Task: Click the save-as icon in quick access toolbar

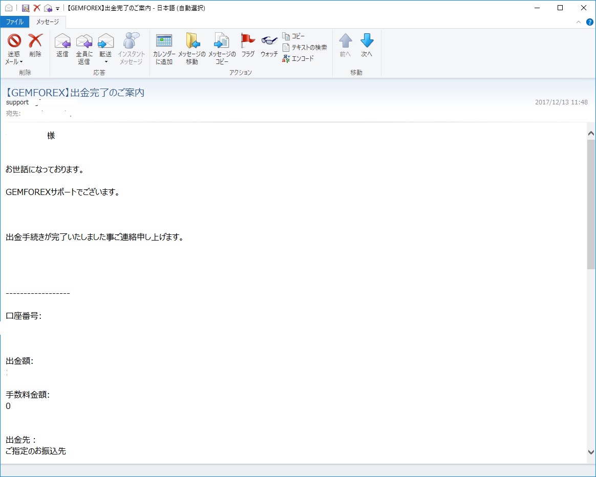Action: [x=26, y=8]
